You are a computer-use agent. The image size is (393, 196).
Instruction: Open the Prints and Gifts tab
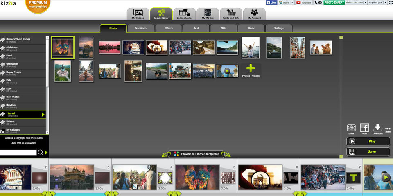point(231,14)
